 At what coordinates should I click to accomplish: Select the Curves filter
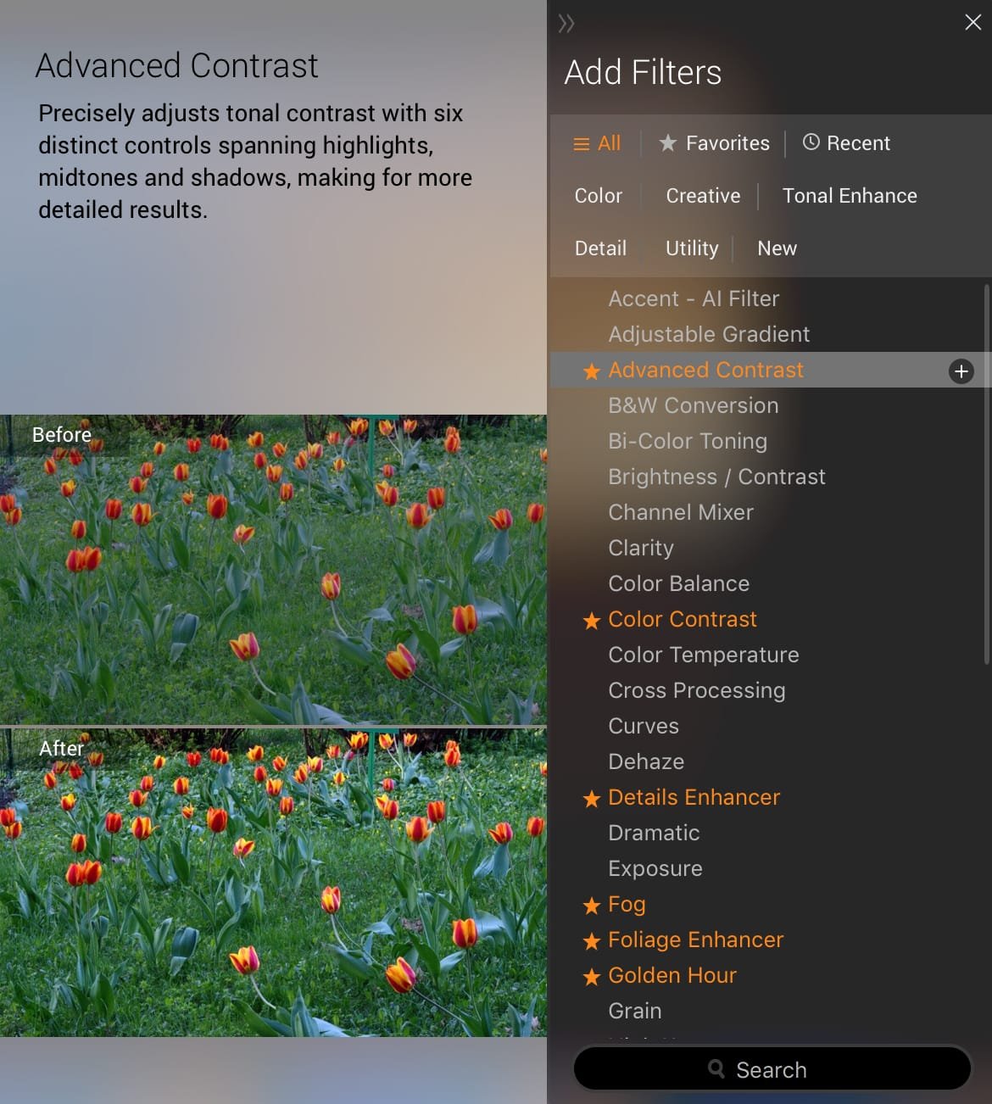(644, 726)
